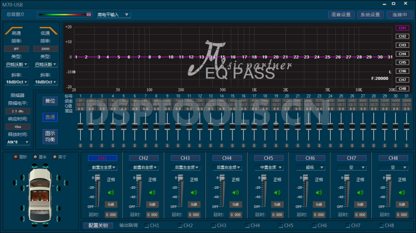Select CH2 in the EQ graph channel list

pos(402,36)
